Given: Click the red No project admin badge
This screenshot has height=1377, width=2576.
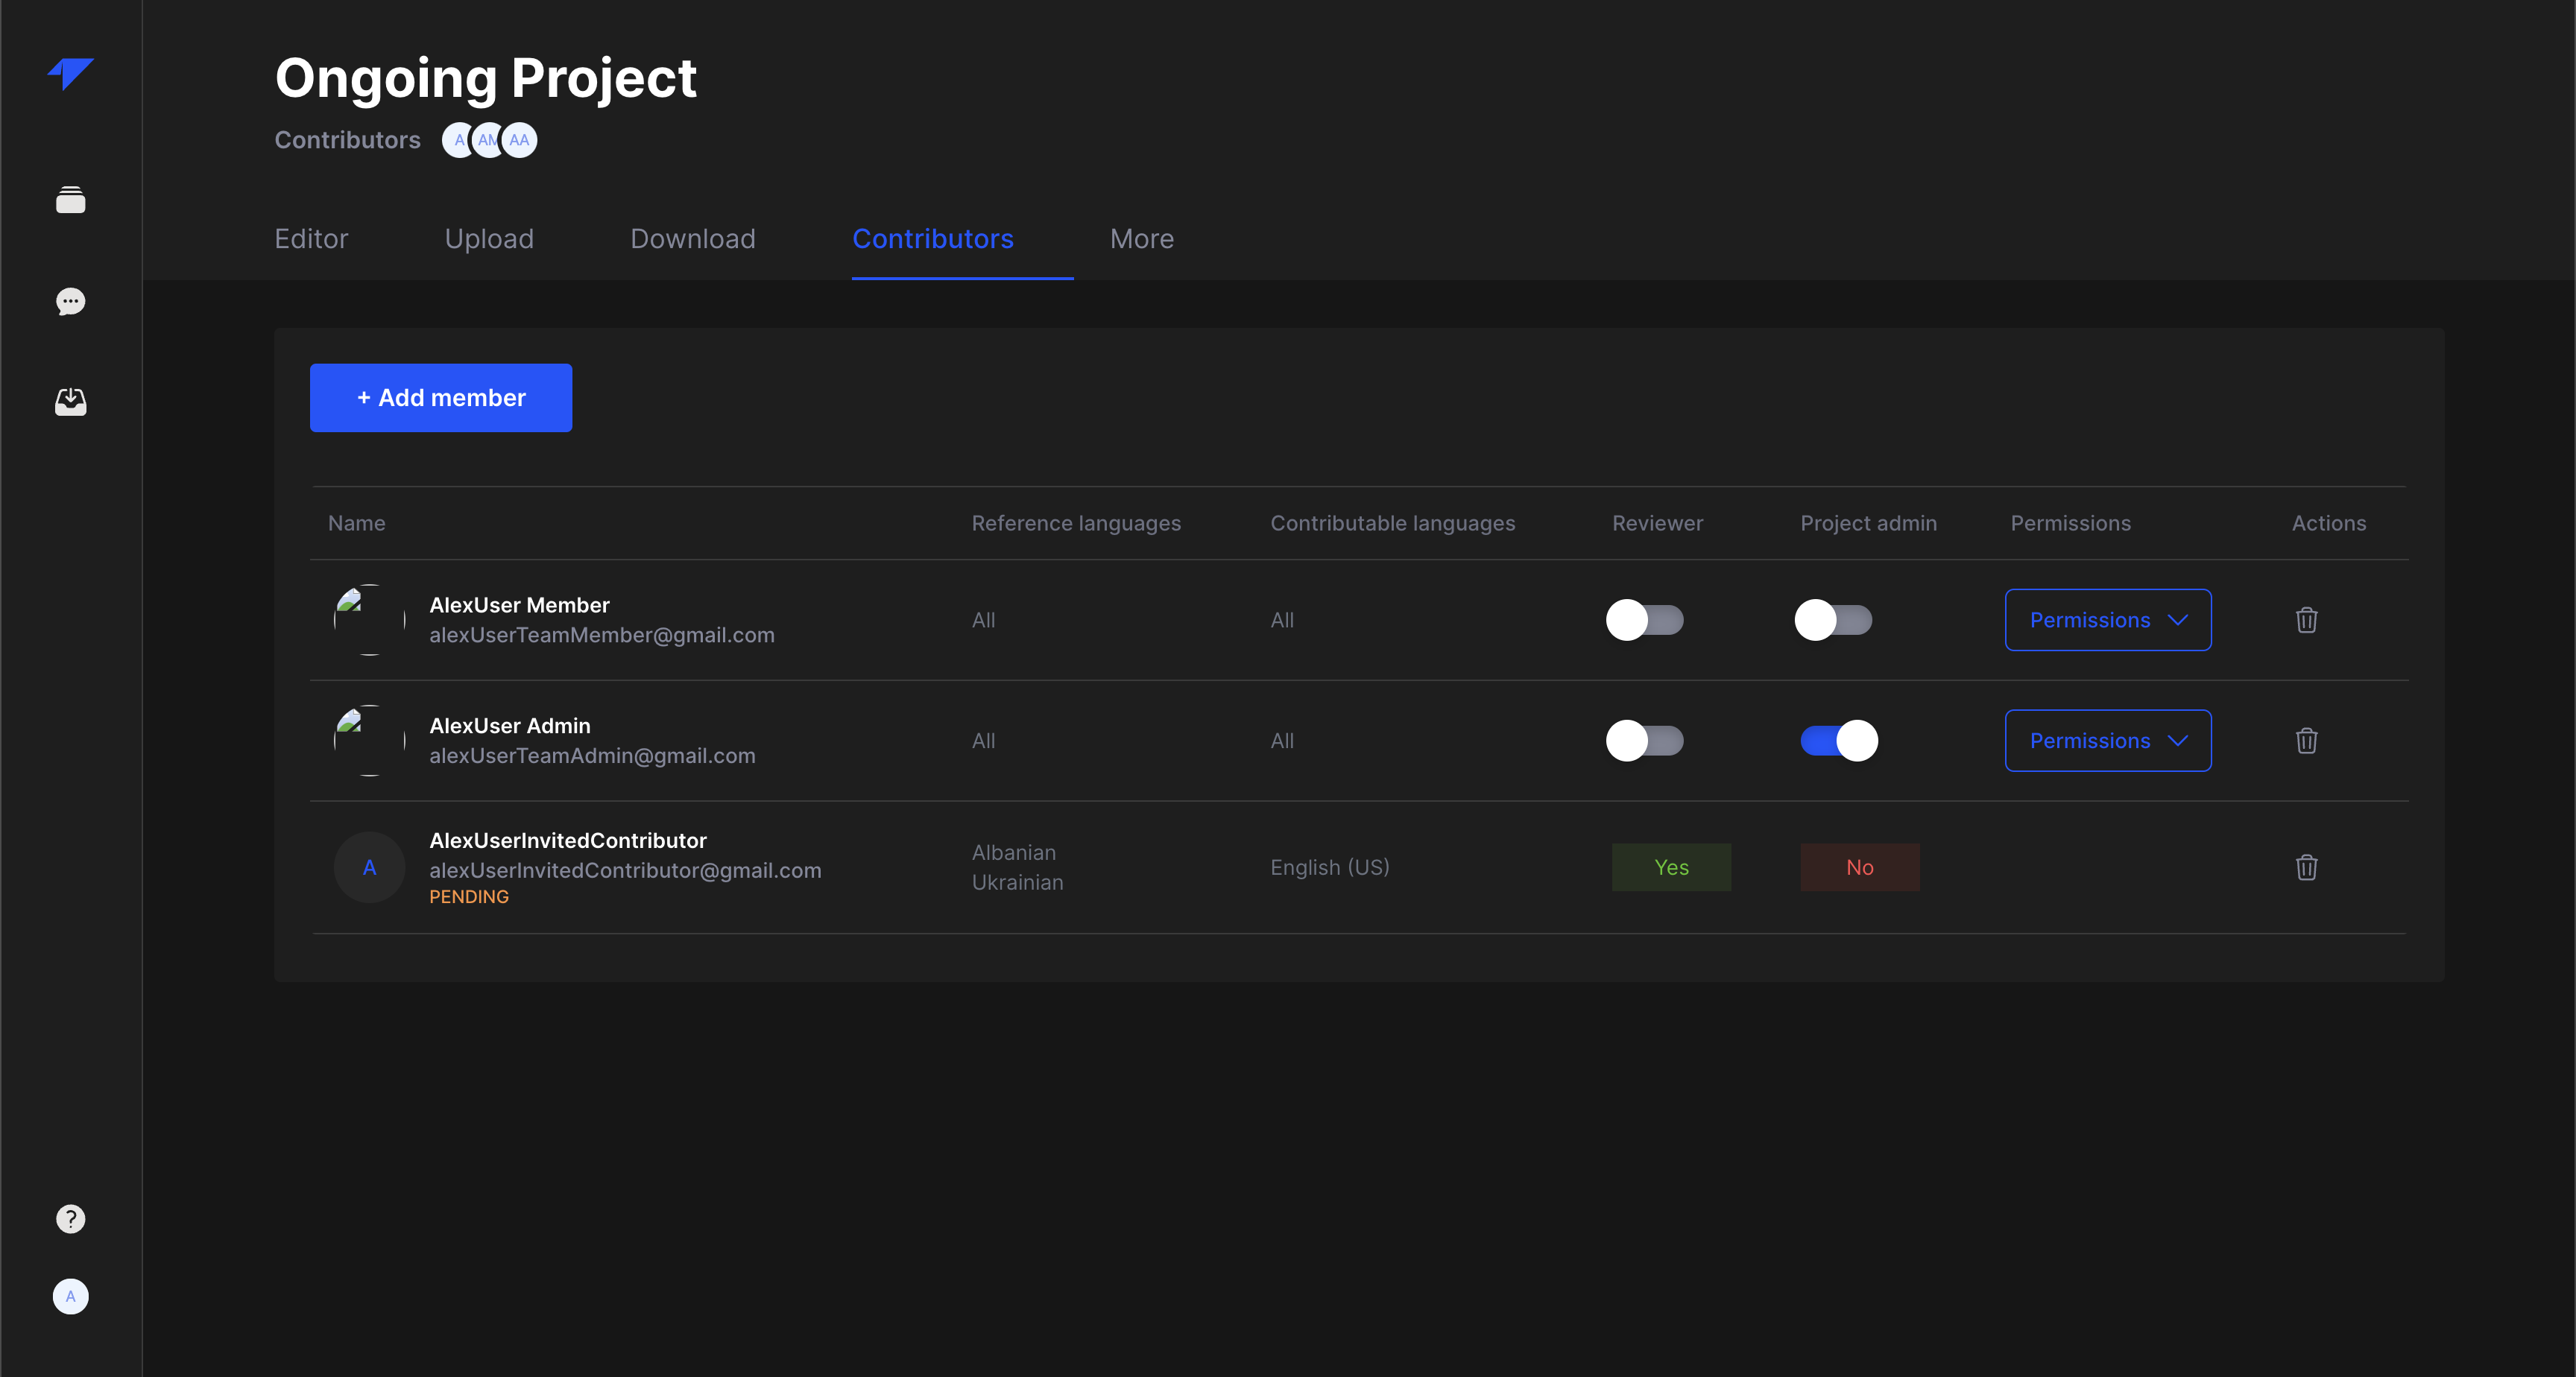Looking at the screenshot, I should 1860,867.
